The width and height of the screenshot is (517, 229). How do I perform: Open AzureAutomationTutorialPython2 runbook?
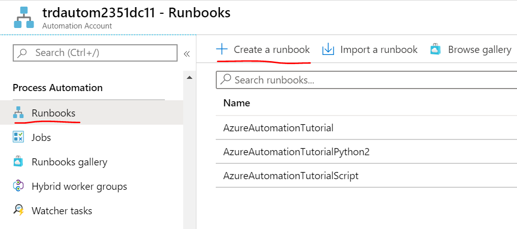[297, 152]
